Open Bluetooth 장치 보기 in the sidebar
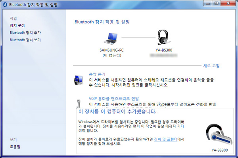 (x=25, y=40)
